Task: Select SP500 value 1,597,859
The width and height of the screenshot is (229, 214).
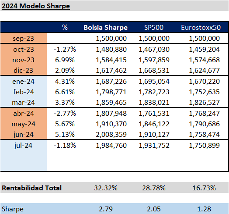Action: coord(154,60)
